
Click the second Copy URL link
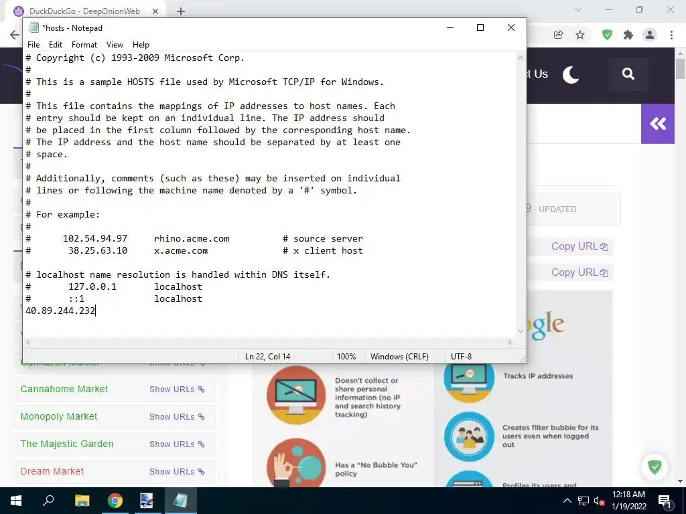click(x=579, y=272)
